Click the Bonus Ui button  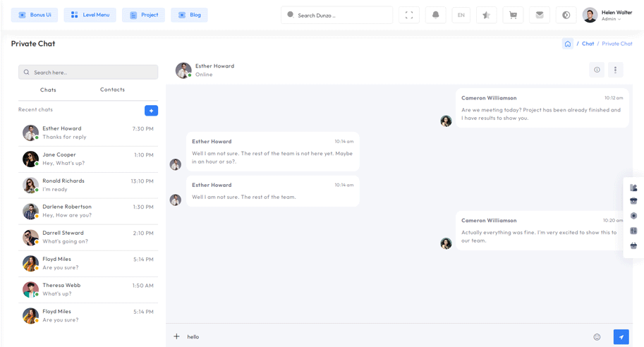click(35, 15)
